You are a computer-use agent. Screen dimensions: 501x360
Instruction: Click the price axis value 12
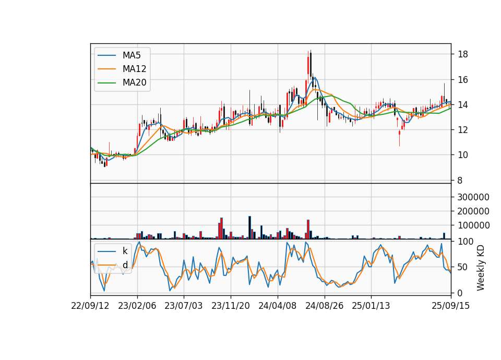[x=463, y=130]
